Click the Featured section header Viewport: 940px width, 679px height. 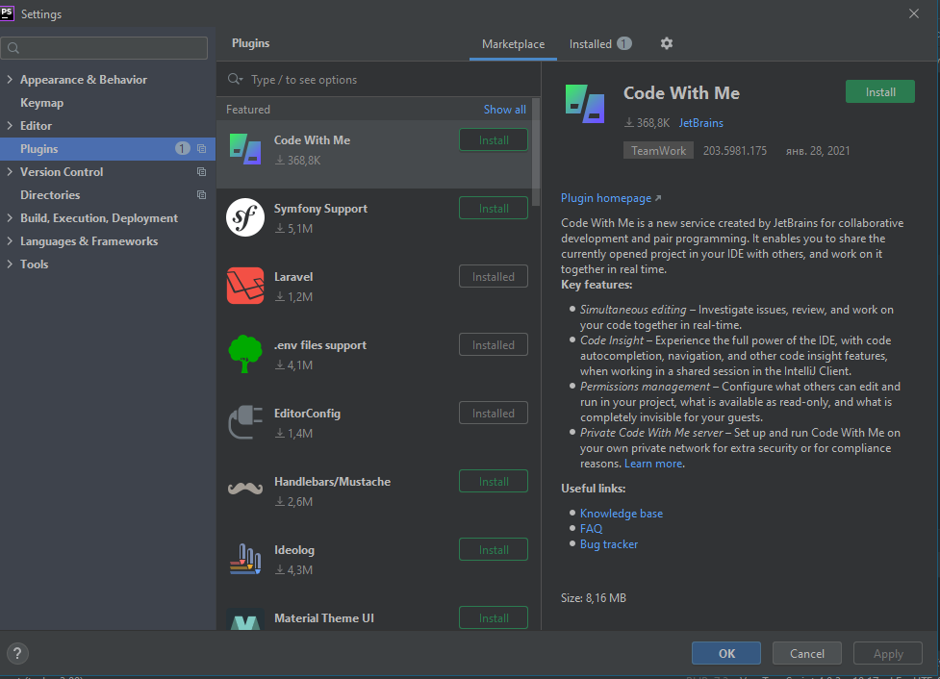click(248, 109)
